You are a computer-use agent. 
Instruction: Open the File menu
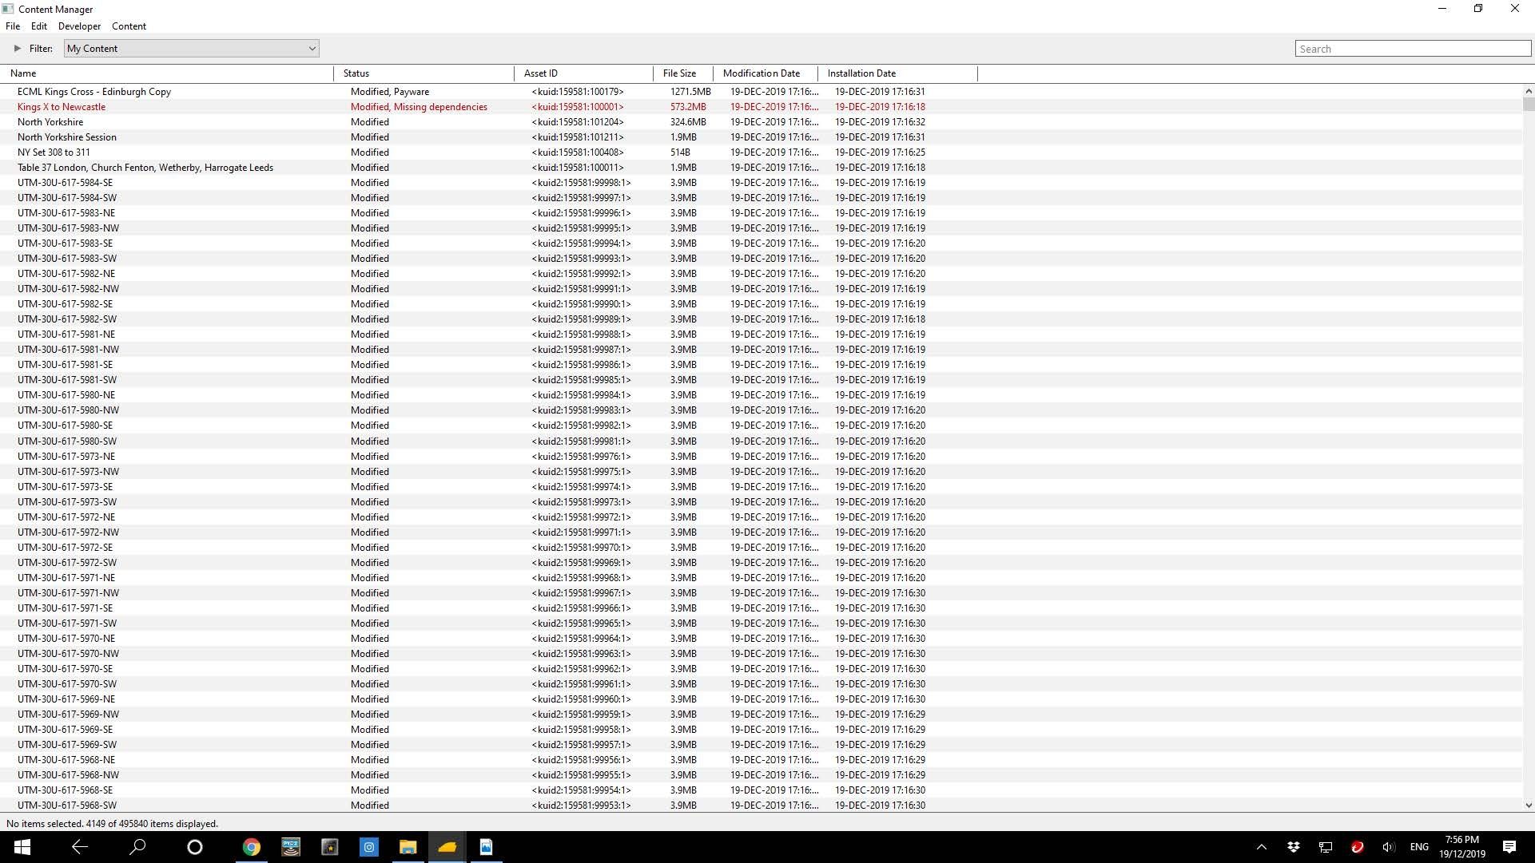coord(13,26)
